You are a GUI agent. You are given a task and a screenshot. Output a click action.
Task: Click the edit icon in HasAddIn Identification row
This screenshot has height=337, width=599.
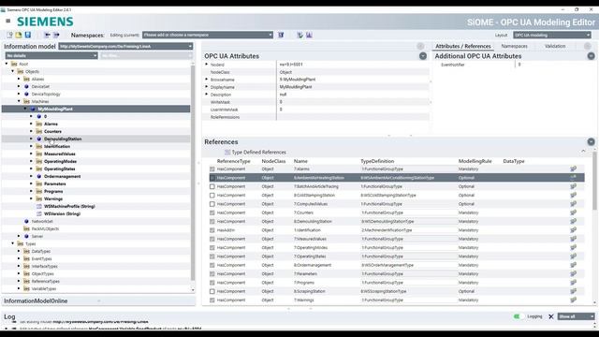(x=573, y=230)
